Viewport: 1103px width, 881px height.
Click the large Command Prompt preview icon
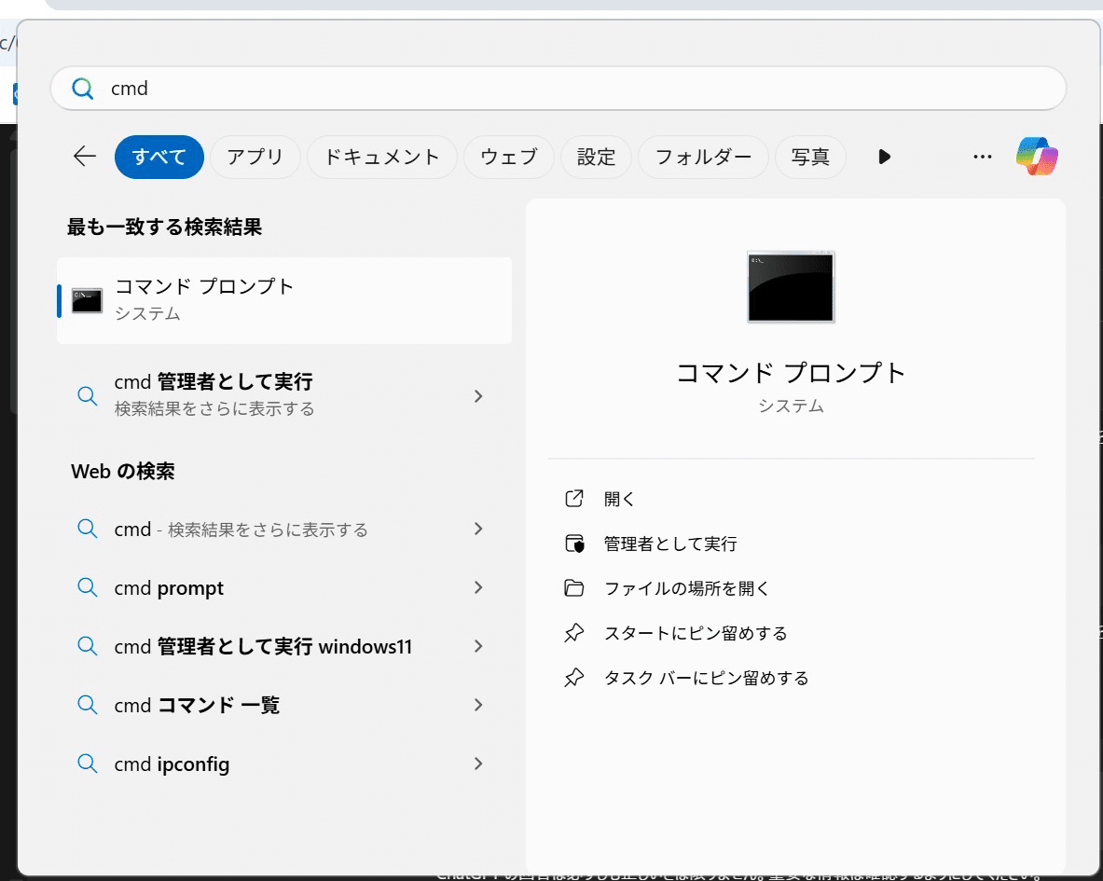point(790,286)
